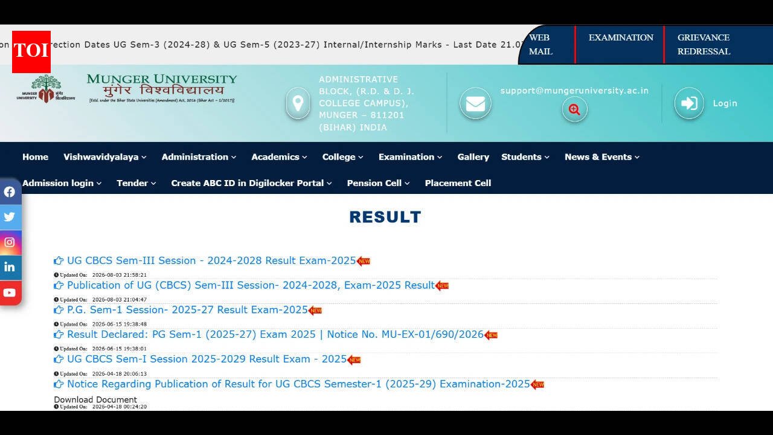
Task: Click the NEW badge after UG CBCS Sem-I Session
Action: [354, 360]
